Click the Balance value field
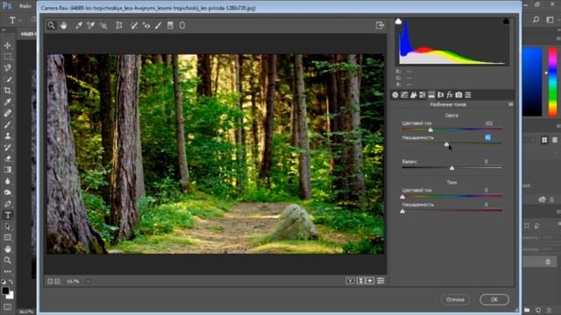Screen dimensions: 561x315 [x=486, y=162]
